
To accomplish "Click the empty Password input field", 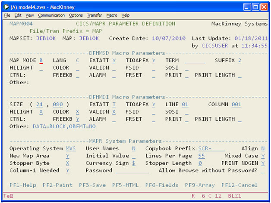I will tap(132, 171).
